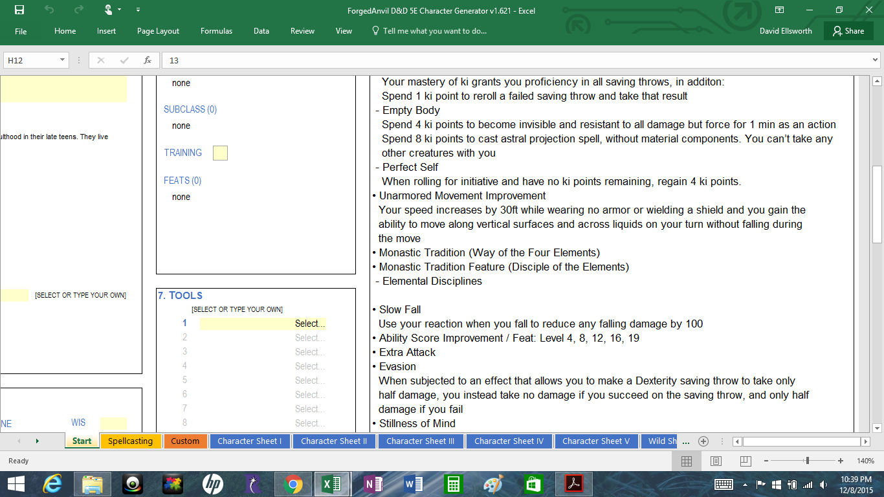Select Tools row 1 Select... cell
Viewport: 884px width, 497px height.
pos(263,324)
